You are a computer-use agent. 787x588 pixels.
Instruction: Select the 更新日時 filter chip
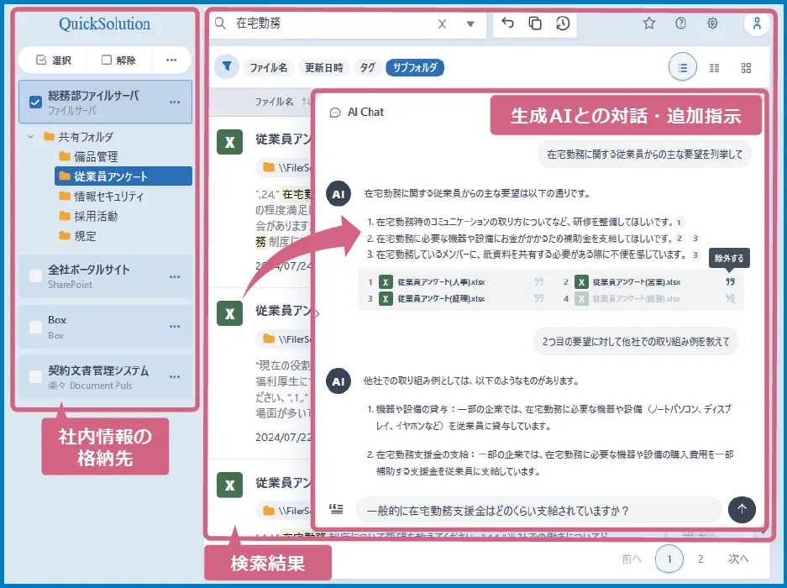click(323, 67)
